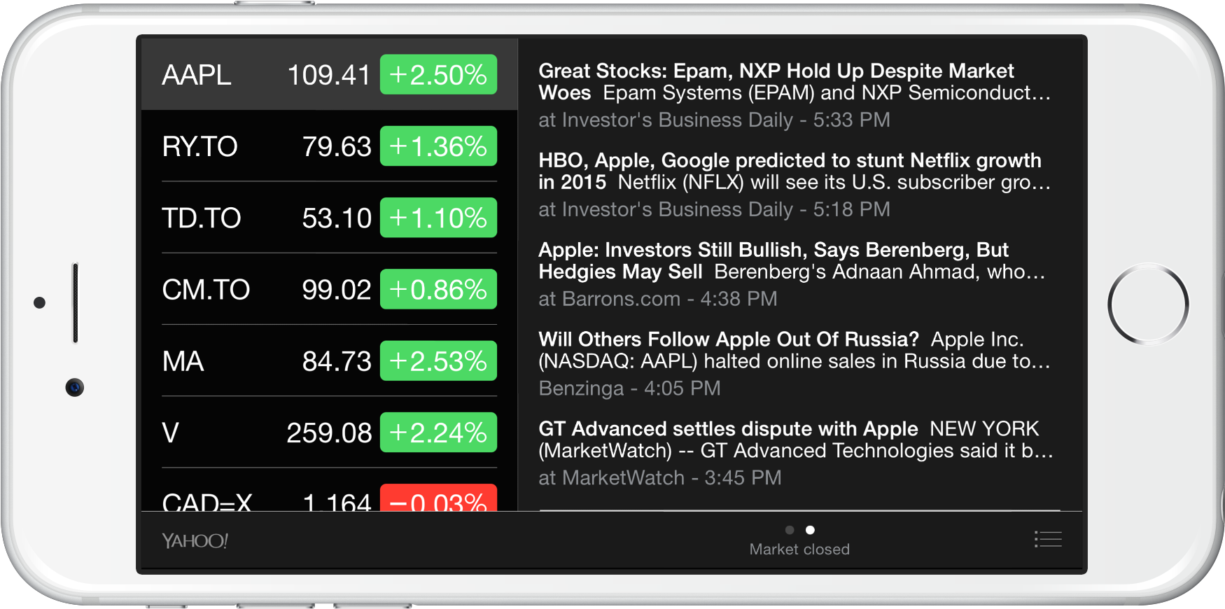Open HBO, Apple, Google Netflix growth article
The image size is (1225, 609).
tap(795, 185)
